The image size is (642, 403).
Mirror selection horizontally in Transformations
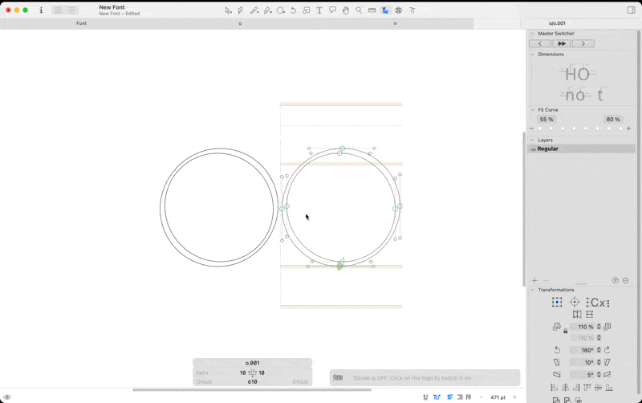coord(577,315)
